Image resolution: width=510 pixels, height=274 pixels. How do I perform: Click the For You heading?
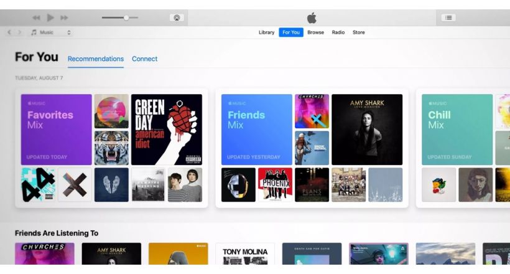click(x=37, y=57)
